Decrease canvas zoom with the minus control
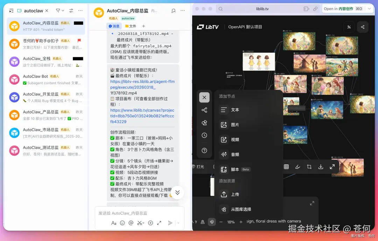Viewport: 378px width, 241px height. 221,222
